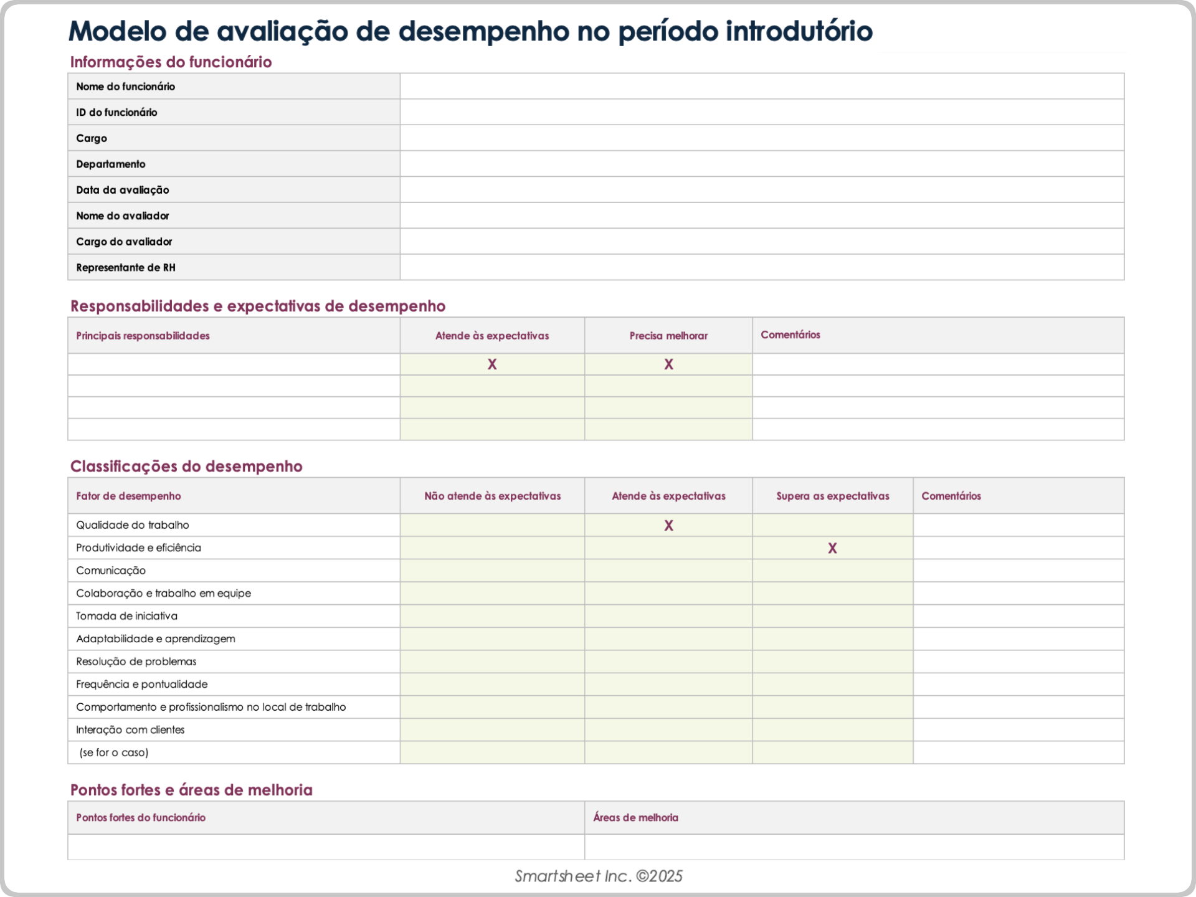
Task: Select the Representante de RH input field
Action: pos(760,267)
